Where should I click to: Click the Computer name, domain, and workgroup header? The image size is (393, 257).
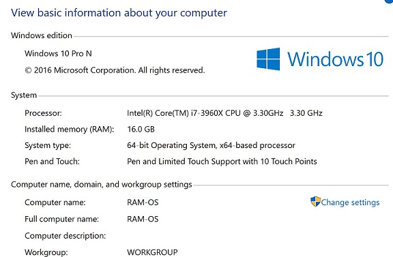[x=102, y=185]
